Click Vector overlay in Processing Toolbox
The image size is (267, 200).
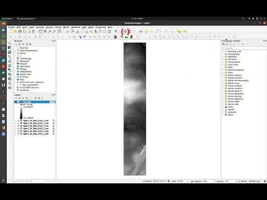coord(234,96)
